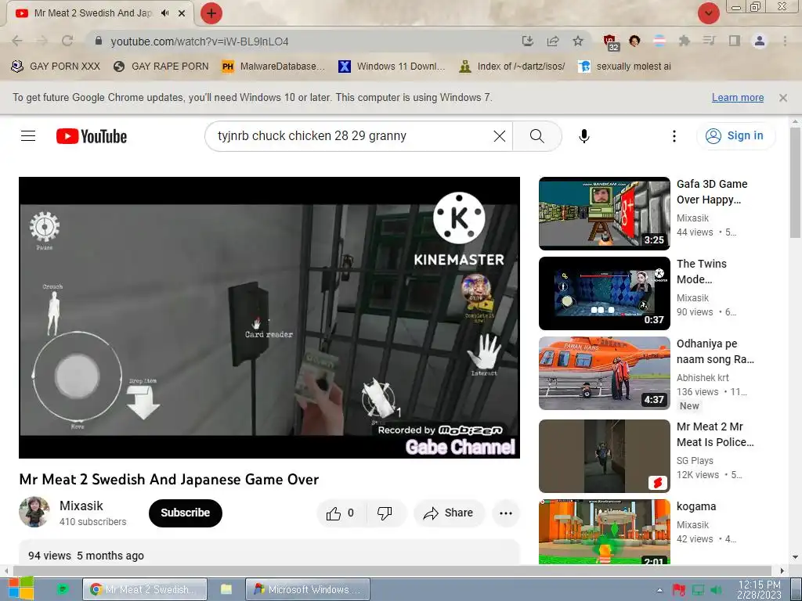Screen dimensions: 802x601
Task: Click Learn more about Chrome updates
Action: [x=738, y=98]
